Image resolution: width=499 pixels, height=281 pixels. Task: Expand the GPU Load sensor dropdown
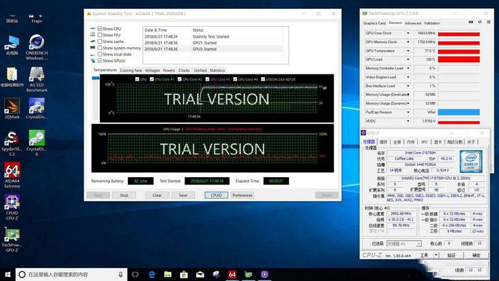coord(408,59)
